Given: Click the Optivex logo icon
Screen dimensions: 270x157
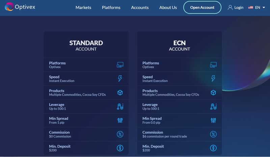Looking at the screenshot, I should tap(9, 7).
